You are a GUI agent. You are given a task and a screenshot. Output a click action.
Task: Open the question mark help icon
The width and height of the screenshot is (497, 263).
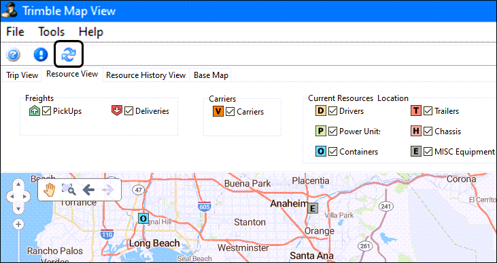pyautogui.click(x=13, y=55)
